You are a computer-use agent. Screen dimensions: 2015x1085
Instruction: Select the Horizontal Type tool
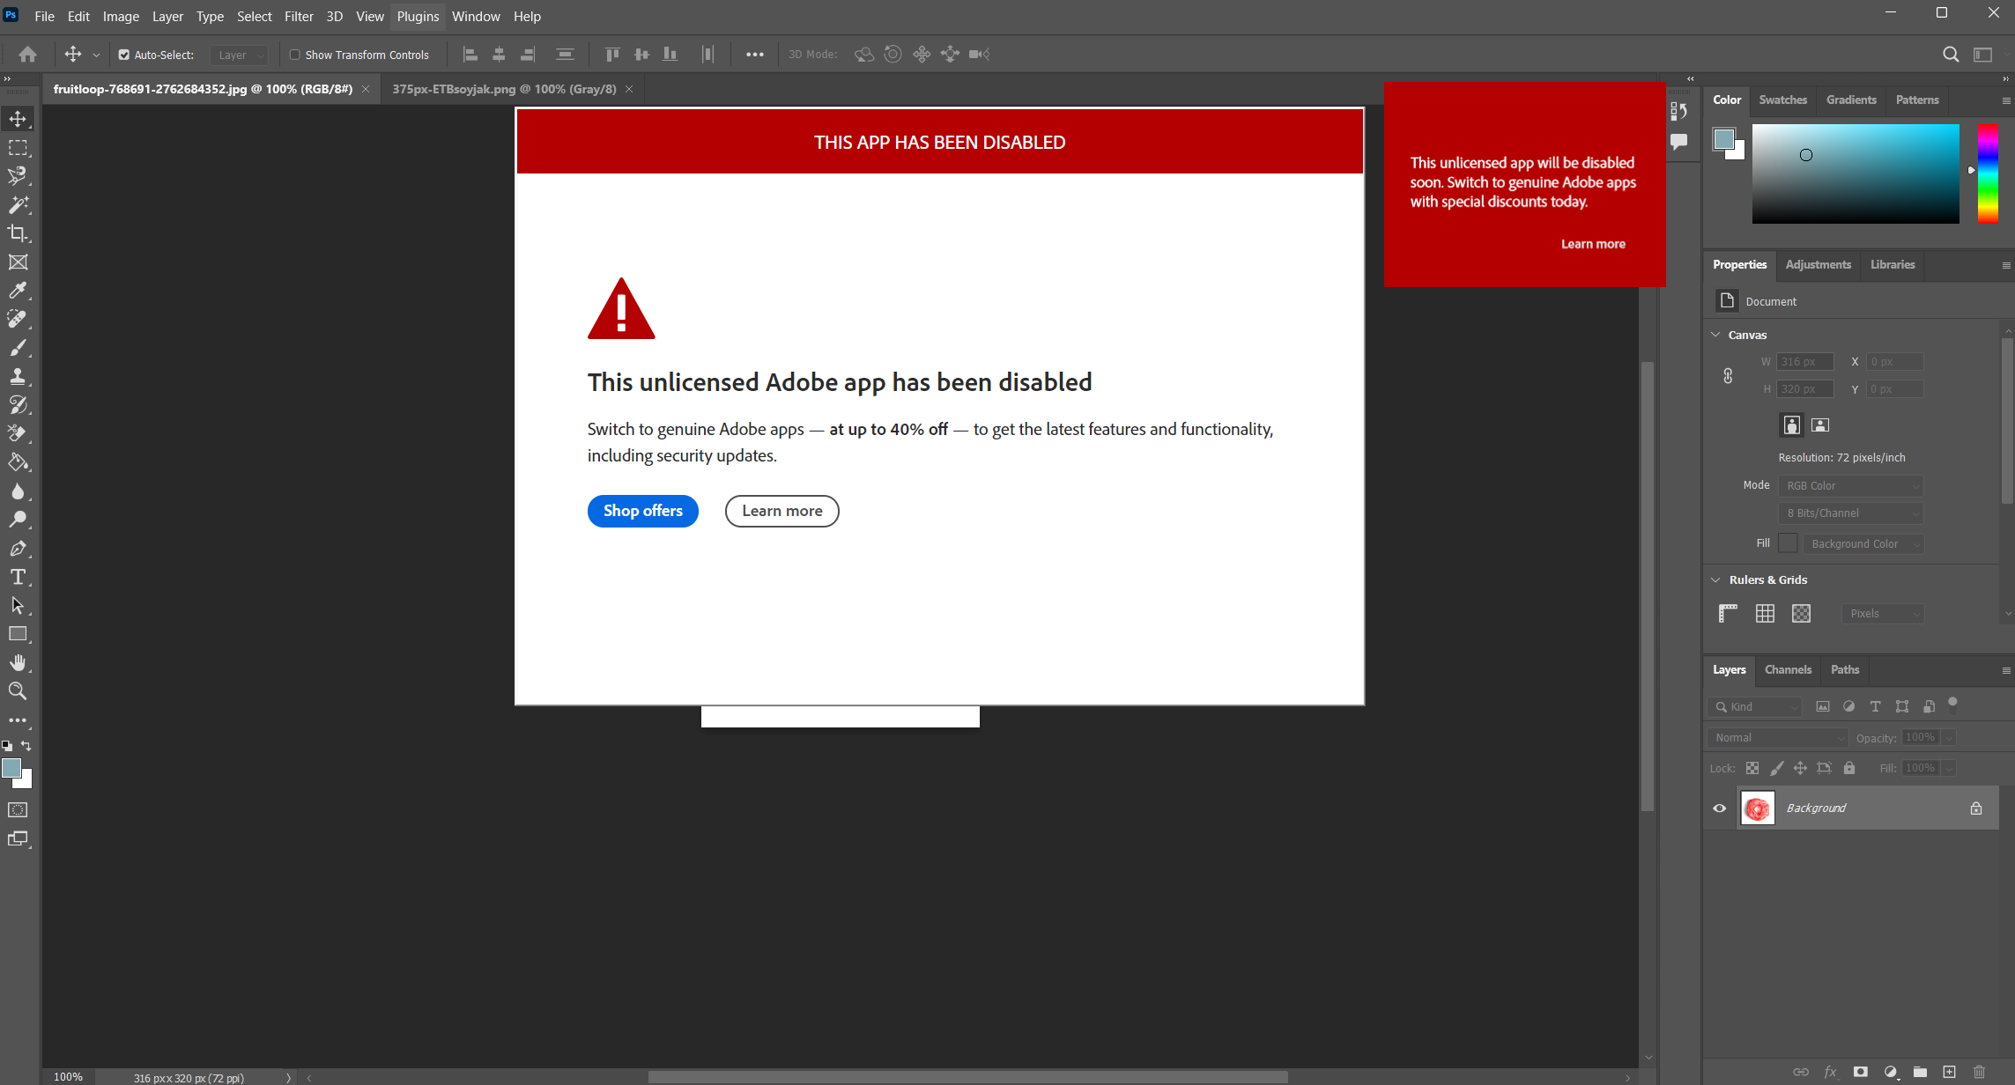pos(18,577)
